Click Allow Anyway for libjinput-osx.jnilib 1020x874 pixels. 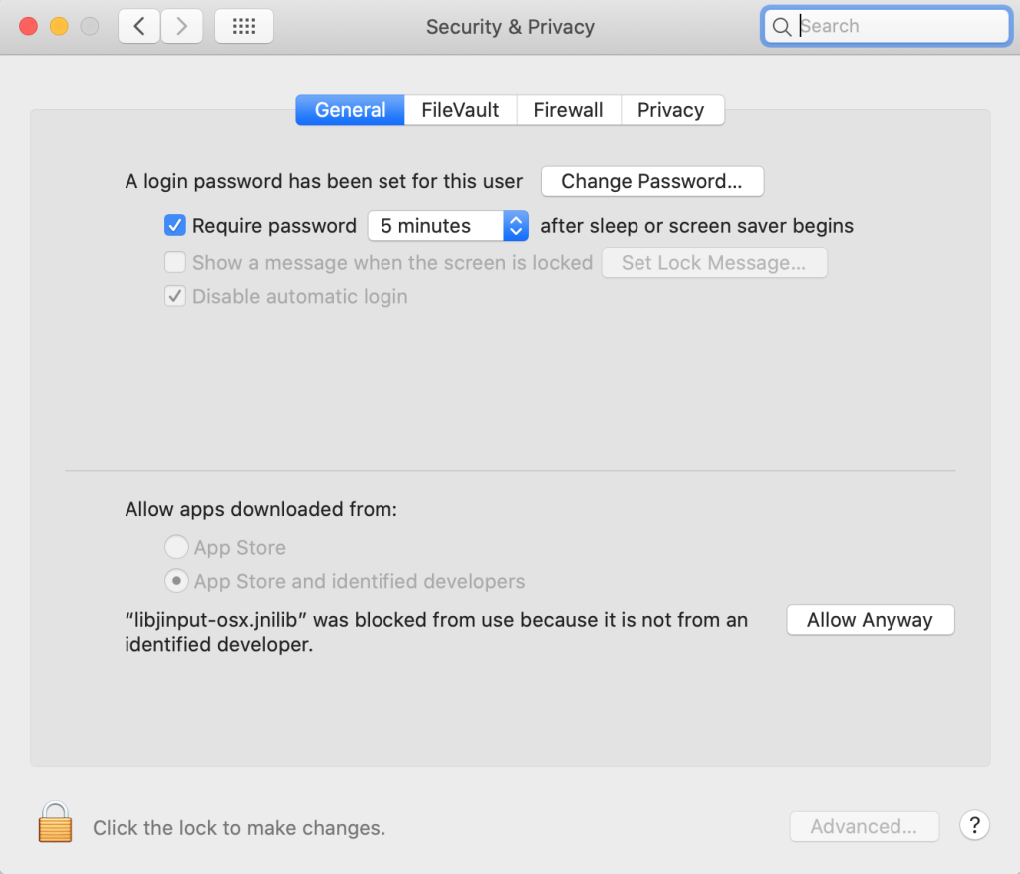click(x=871, y=620)
